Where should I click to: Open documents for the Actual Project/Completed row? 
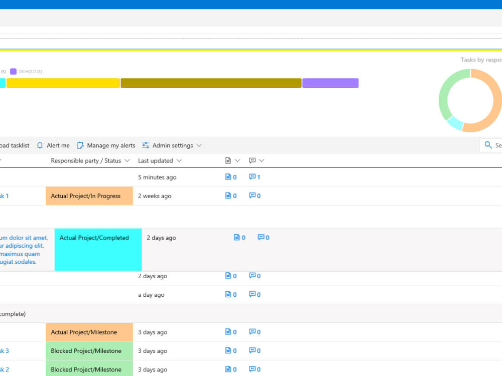click(x=239, y=238)
